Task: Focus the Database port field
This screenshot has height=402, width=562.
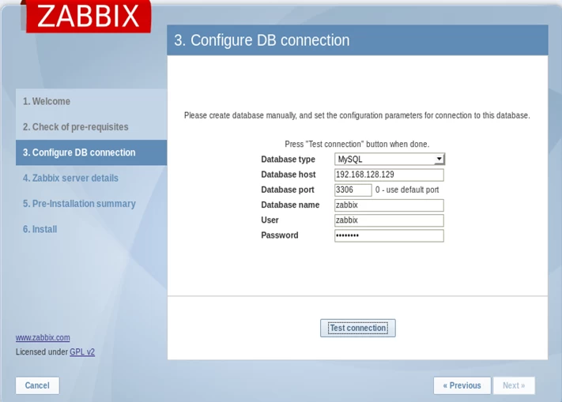Action: click(353, 190)
